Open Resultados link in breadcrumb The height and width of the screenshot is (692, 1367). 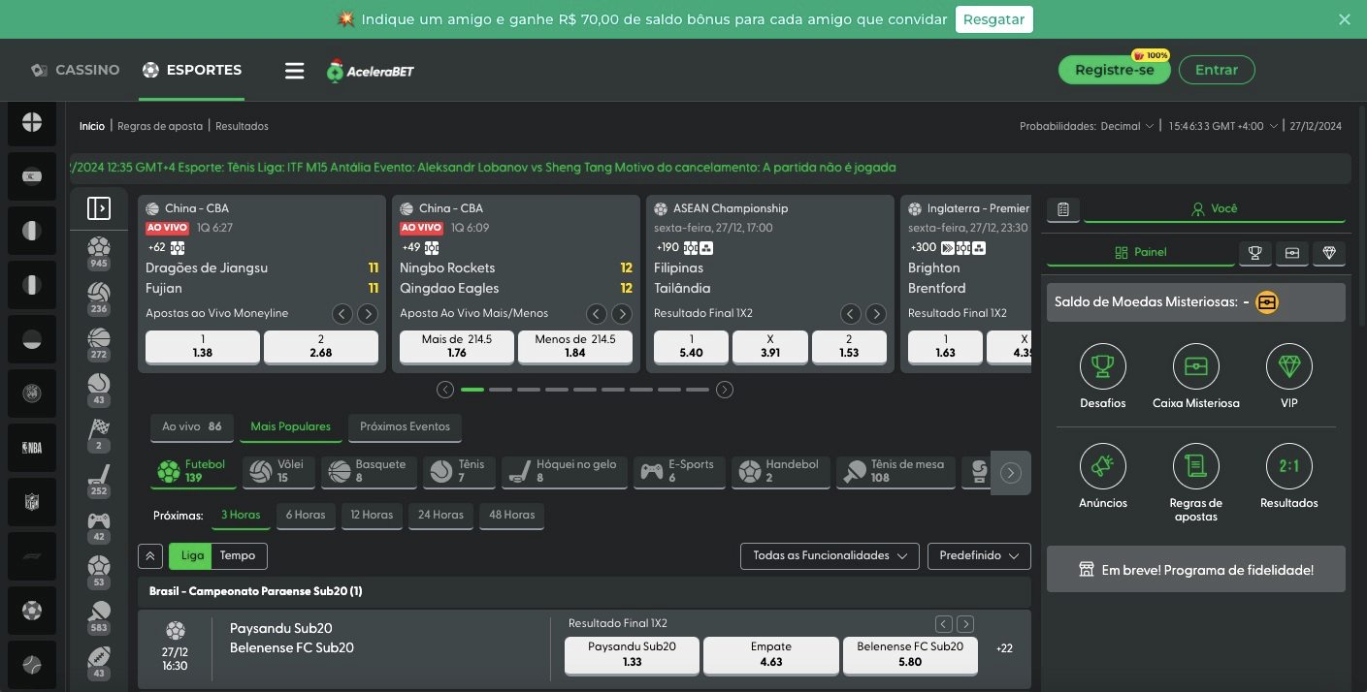coord(242,127)
